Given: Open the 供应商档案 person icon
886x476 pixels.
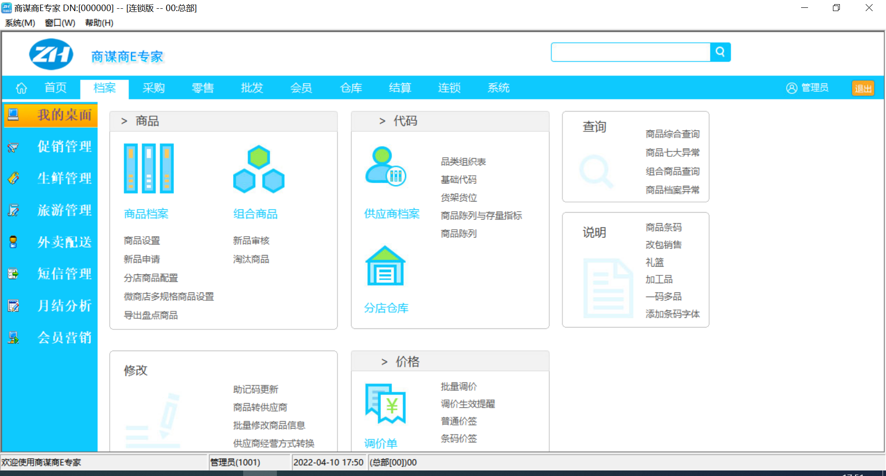Looking at the screenshot, I should tap(386, 167).
